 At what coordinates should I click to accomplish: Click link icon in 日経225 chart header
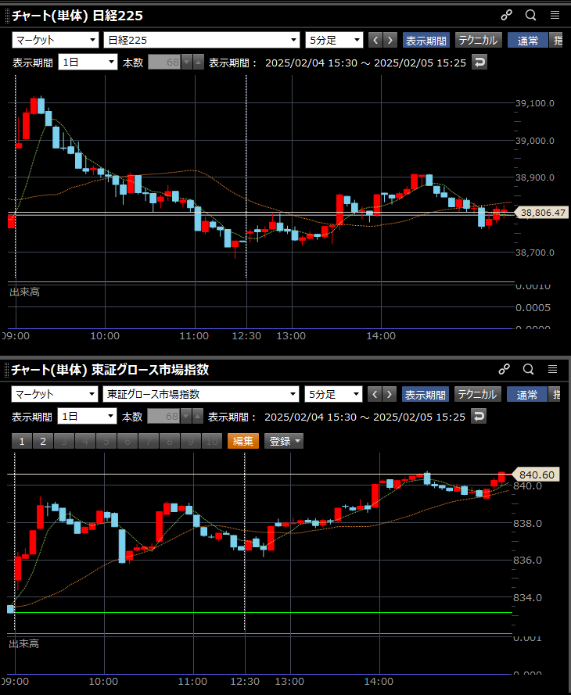click(x=506, y=15)
